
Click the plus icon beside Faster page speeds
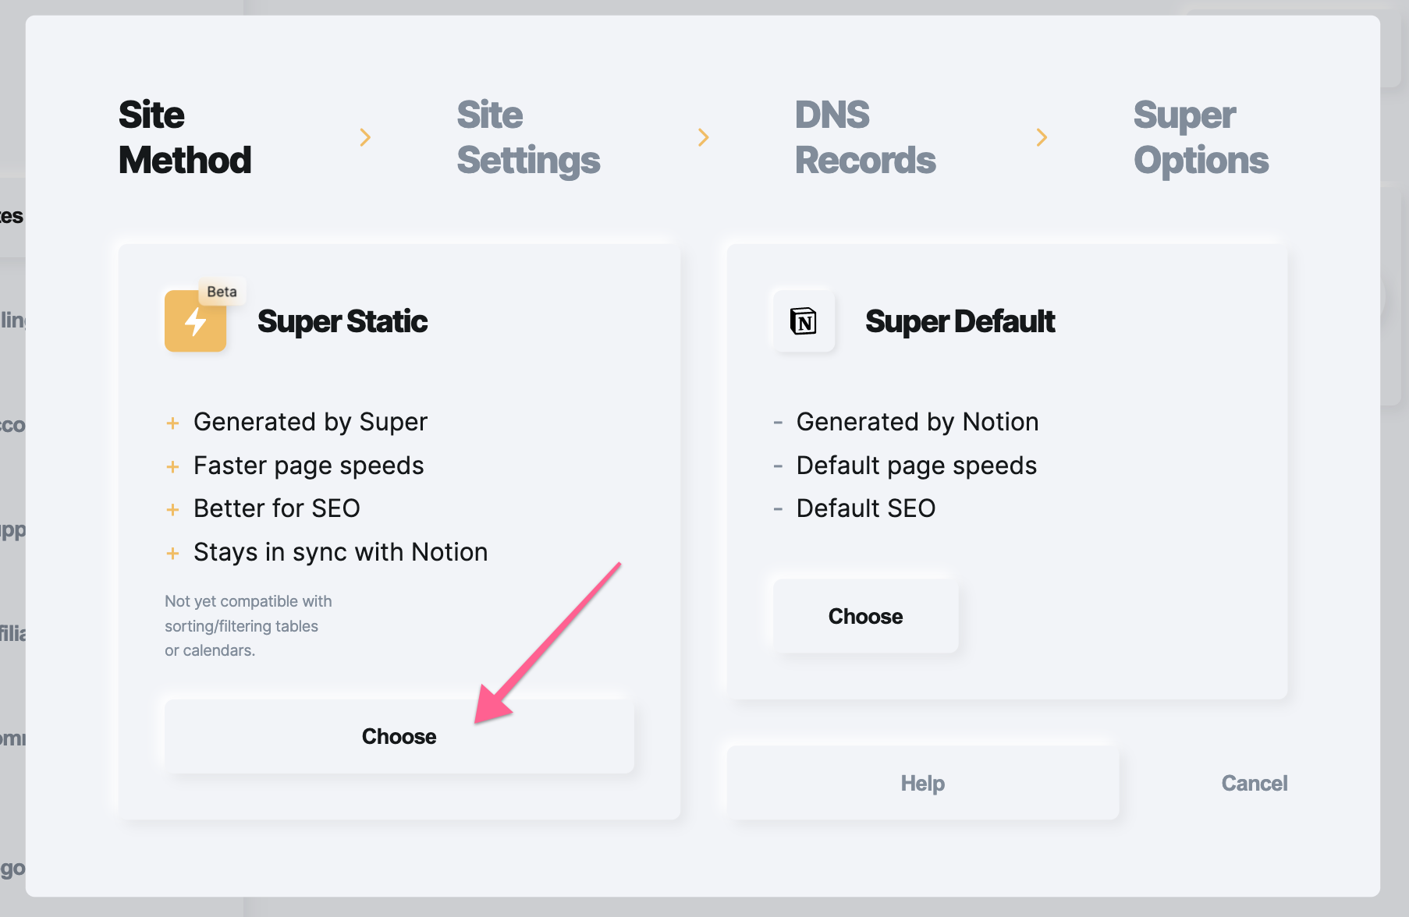point(172,467)
